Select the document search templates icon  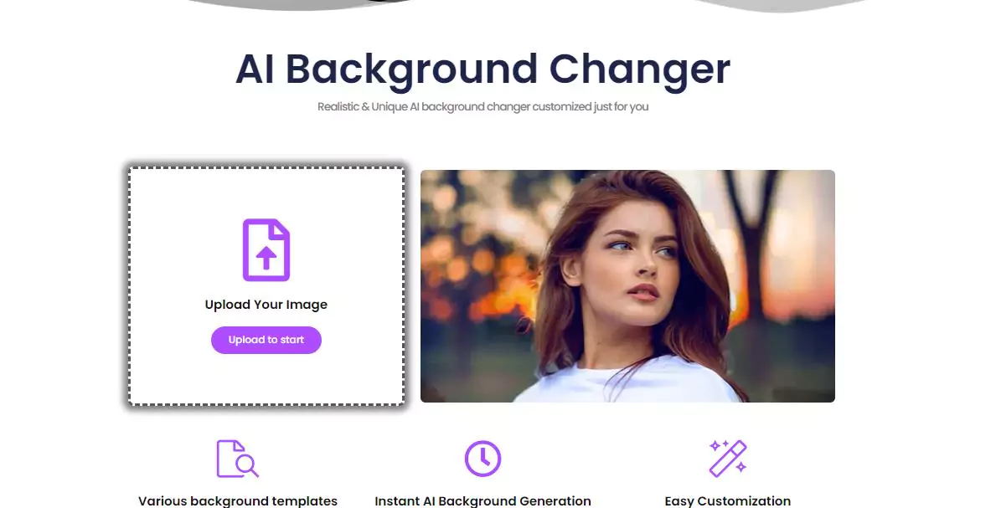(238, 459)
